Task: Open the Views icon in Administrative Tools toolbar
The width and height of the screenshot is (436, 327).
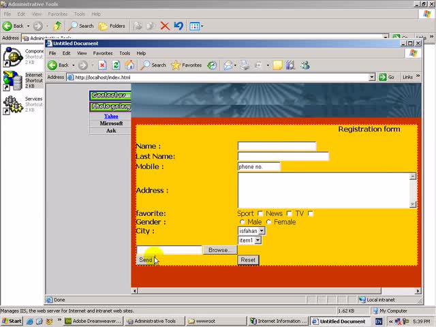Action: [x=196, y=26]
